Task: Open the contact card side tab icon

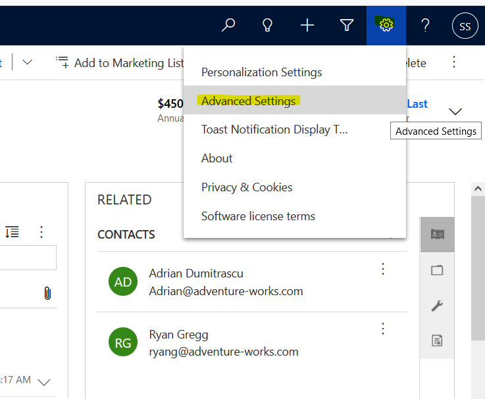Action: click(437, 235)
